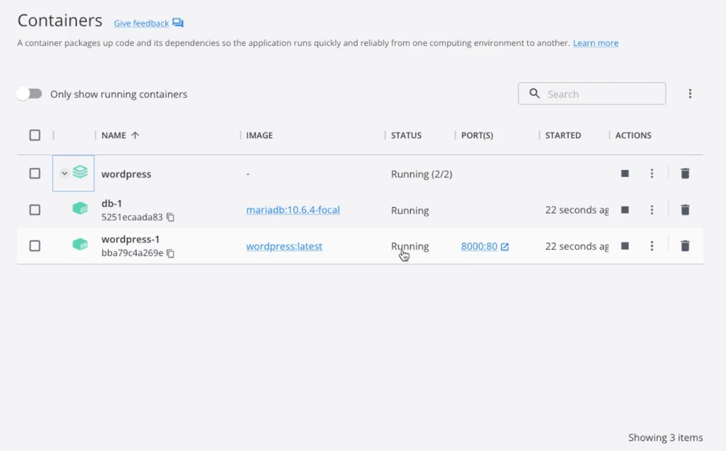Viewport: 726px width, 451px height.
Task: Copy the wordpress-1 container ID
Action: 170,253
